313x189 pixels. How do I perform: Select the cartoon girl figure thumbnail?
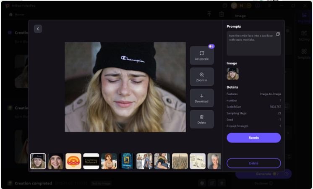coord(109,161)
